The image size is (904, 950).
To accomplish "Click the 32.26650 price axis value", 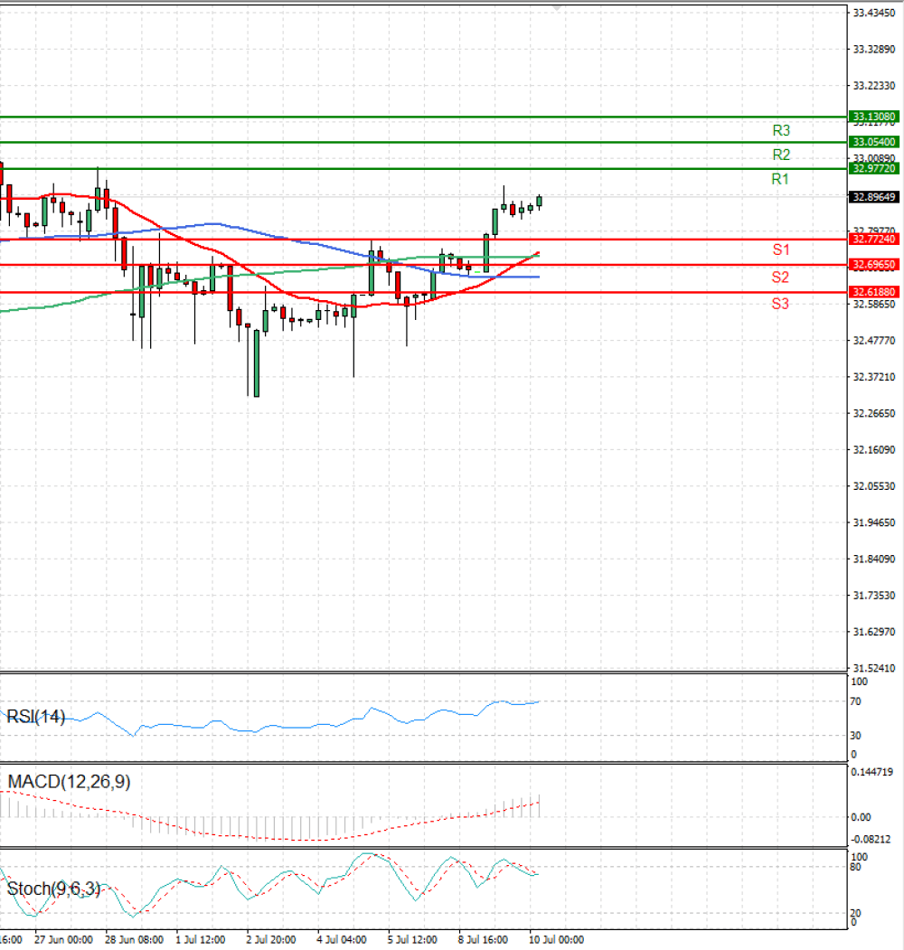I will [x=873, y=413].
